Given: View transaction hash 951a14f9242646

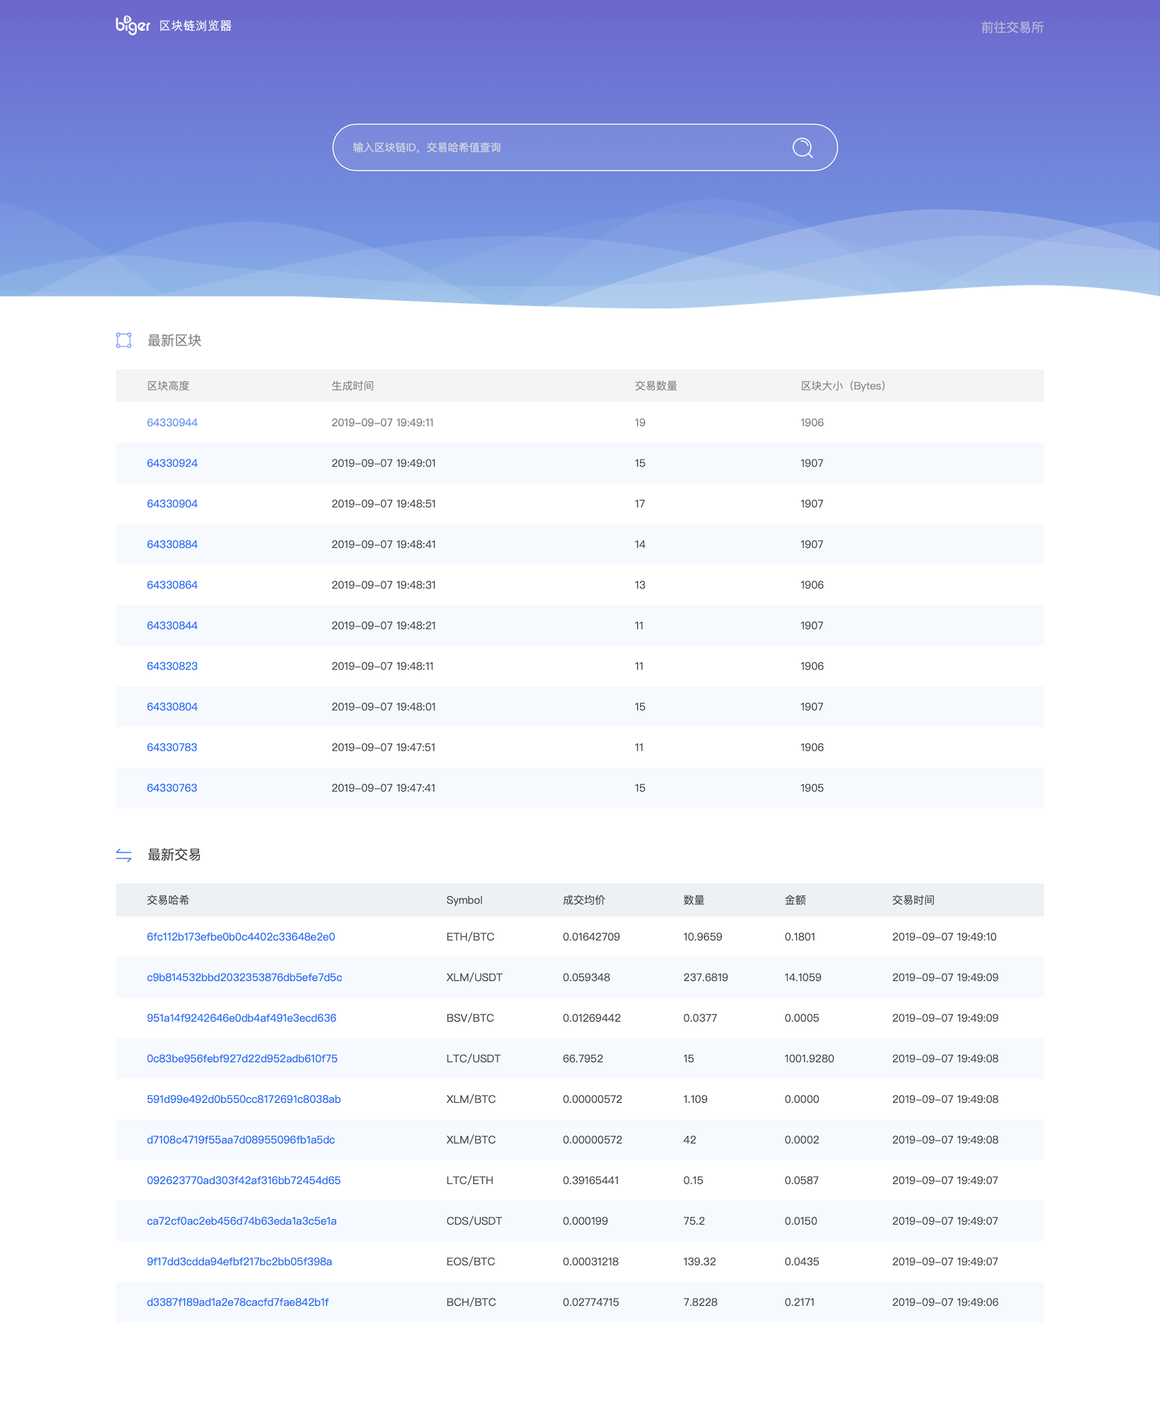Looking at the screenshot, I should click(x=241, y=1018).
